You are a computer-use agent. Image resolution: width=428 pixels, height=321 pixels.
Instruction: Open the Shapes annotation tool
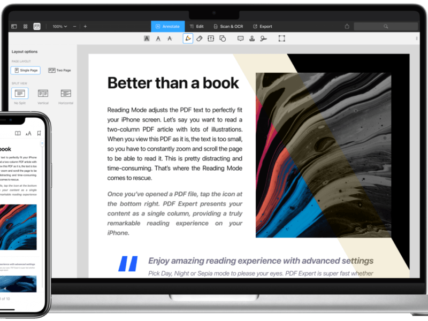click(x=222, y=39)
